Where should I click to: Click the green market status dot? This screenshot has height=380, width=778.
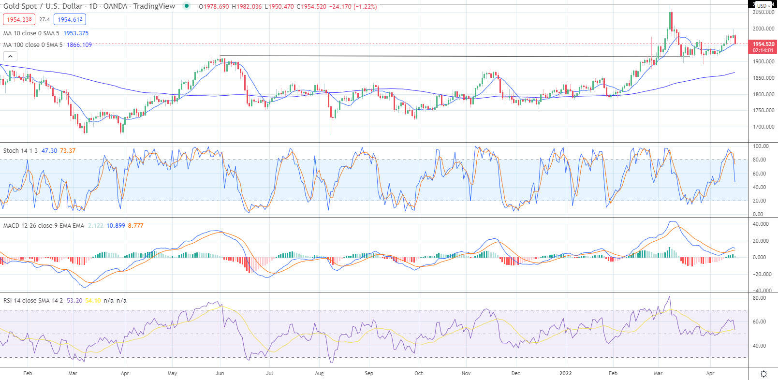click(187, 6)
